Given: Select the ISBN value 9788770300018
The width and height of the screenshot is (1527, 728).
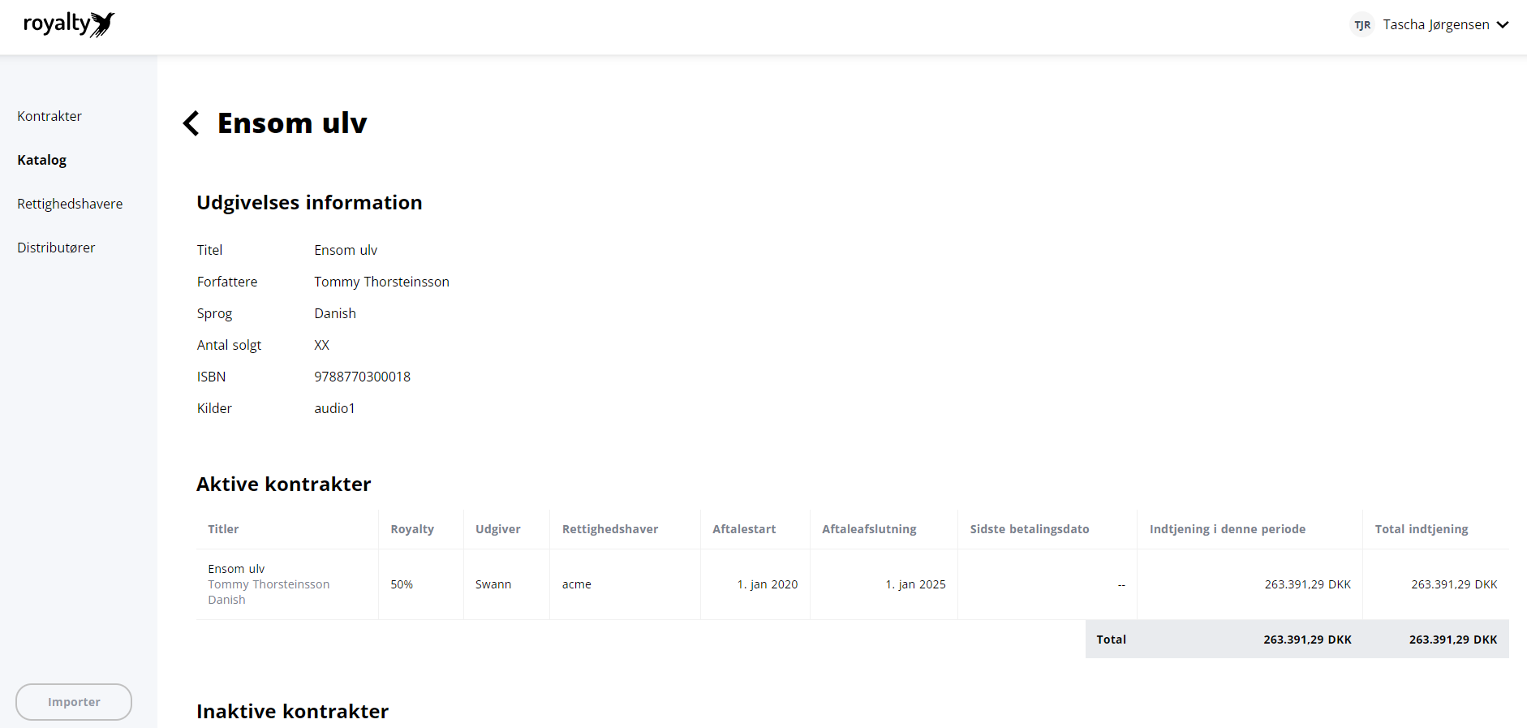Looking at the screenshot, I should coord(363,377).
